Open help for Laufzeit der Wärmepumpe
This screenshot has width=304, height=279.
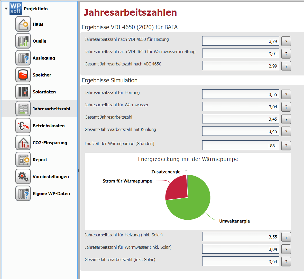(x=286, y=146)
